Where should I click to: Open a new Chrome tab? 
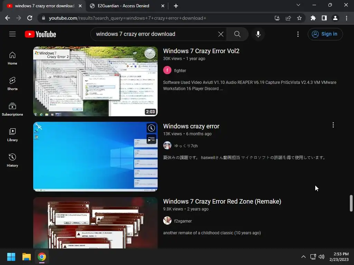[176, 6]
